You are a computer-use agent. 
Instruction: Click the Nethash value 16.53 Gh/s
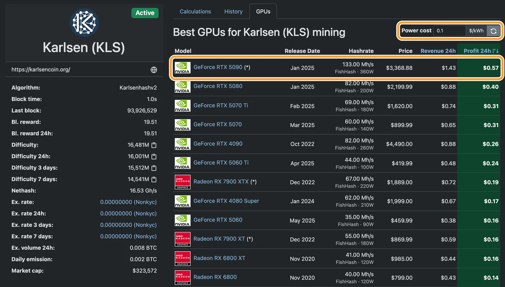point(143,191)
